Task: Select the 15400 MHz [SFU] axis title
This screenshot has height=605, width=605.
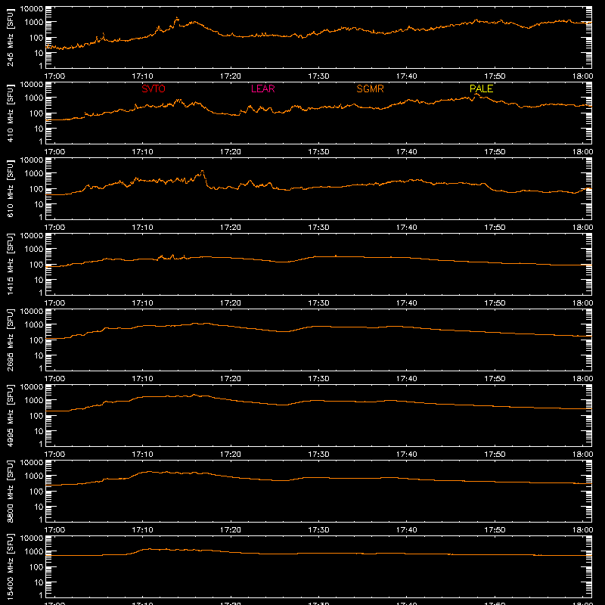Action: pos(10,566)
